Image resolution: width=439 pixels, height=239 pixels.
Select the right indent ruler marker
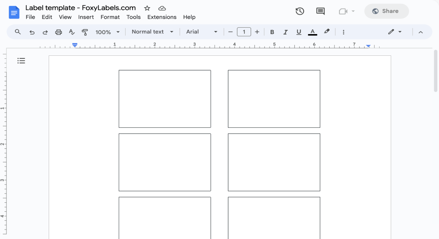pyautogui.click(x=368, y=46)
